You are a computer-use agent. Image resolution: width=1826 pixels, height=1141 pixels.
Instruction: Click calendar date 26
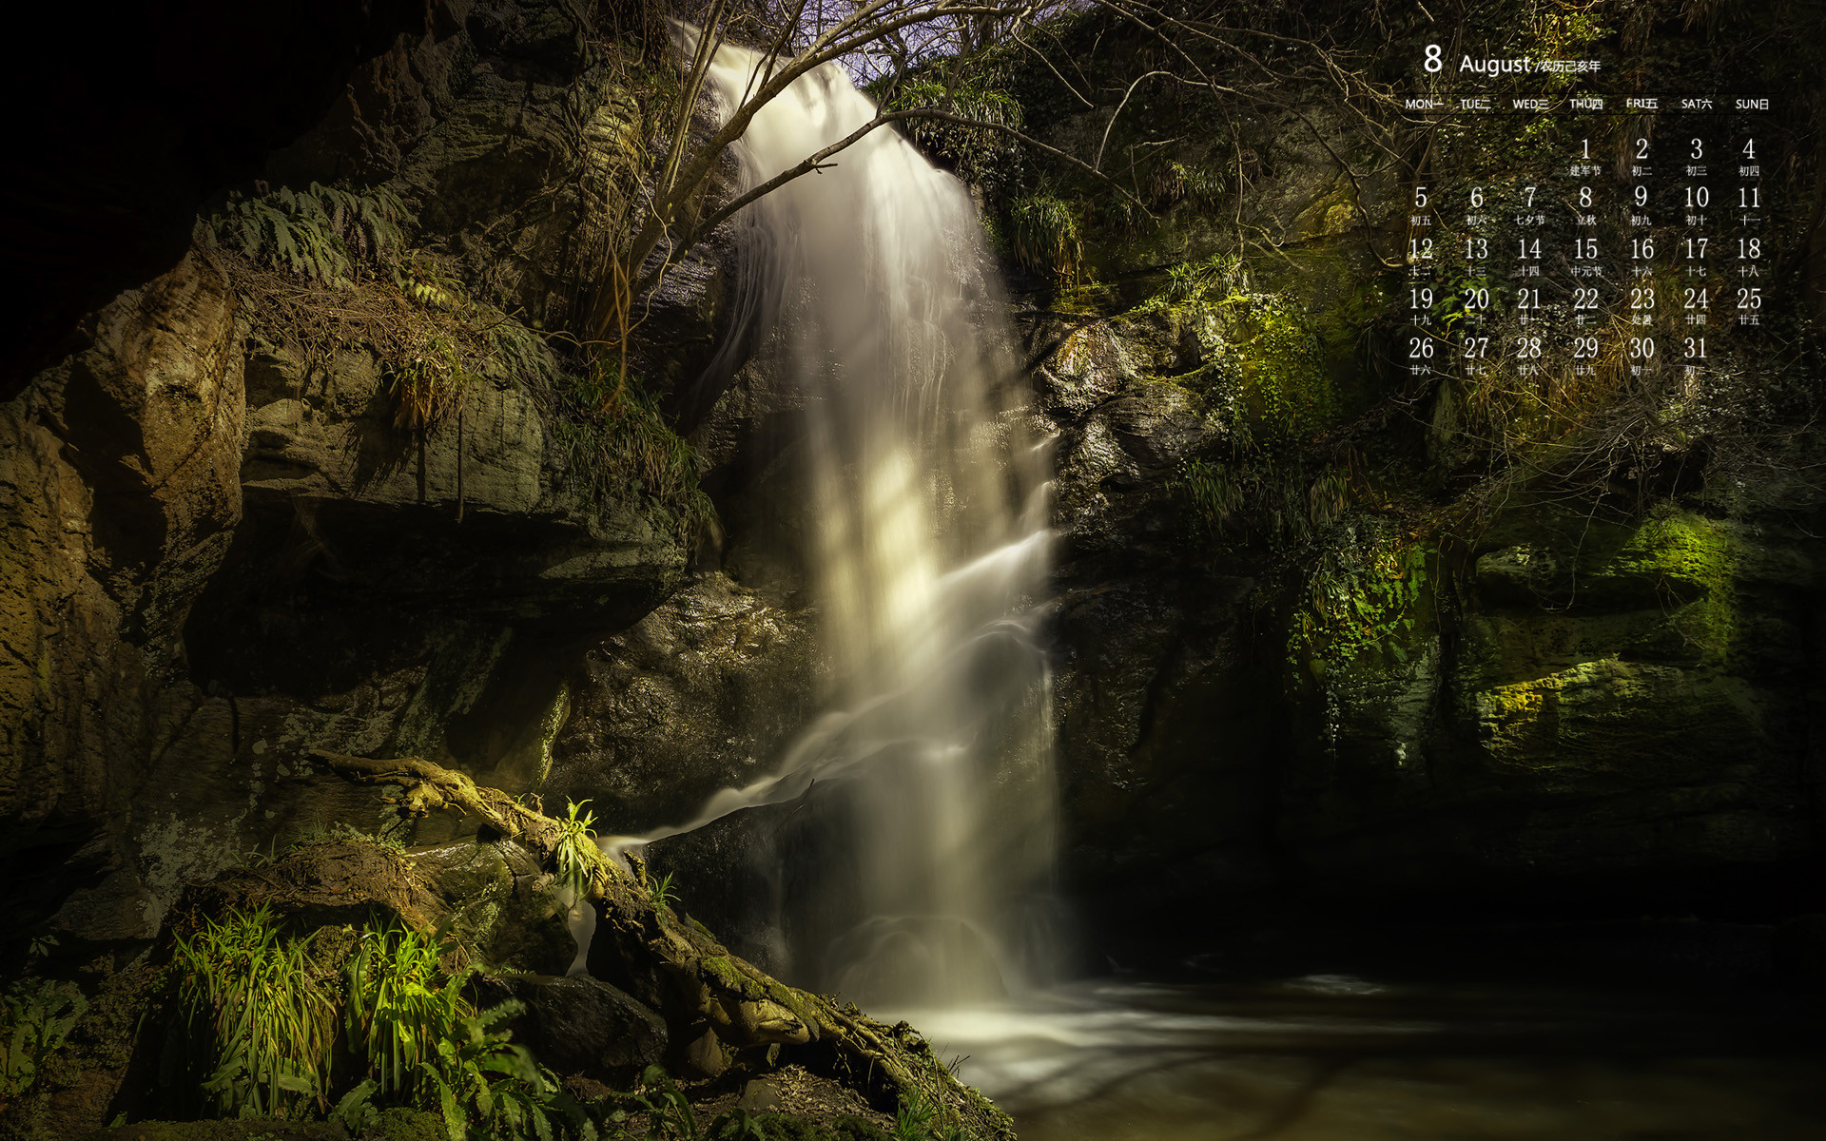(1421, 349)
